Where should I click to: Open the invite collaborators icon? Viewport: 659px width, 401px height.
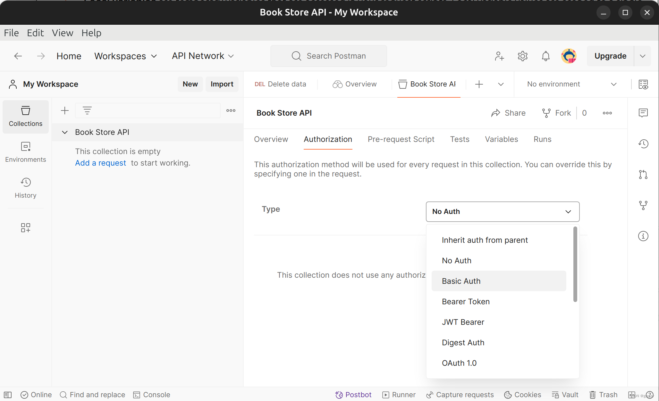pos(499,56)
